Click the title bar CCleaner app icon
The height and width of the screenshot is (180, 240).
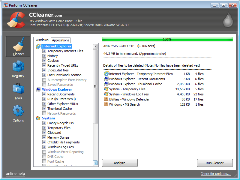click(5, 5)
